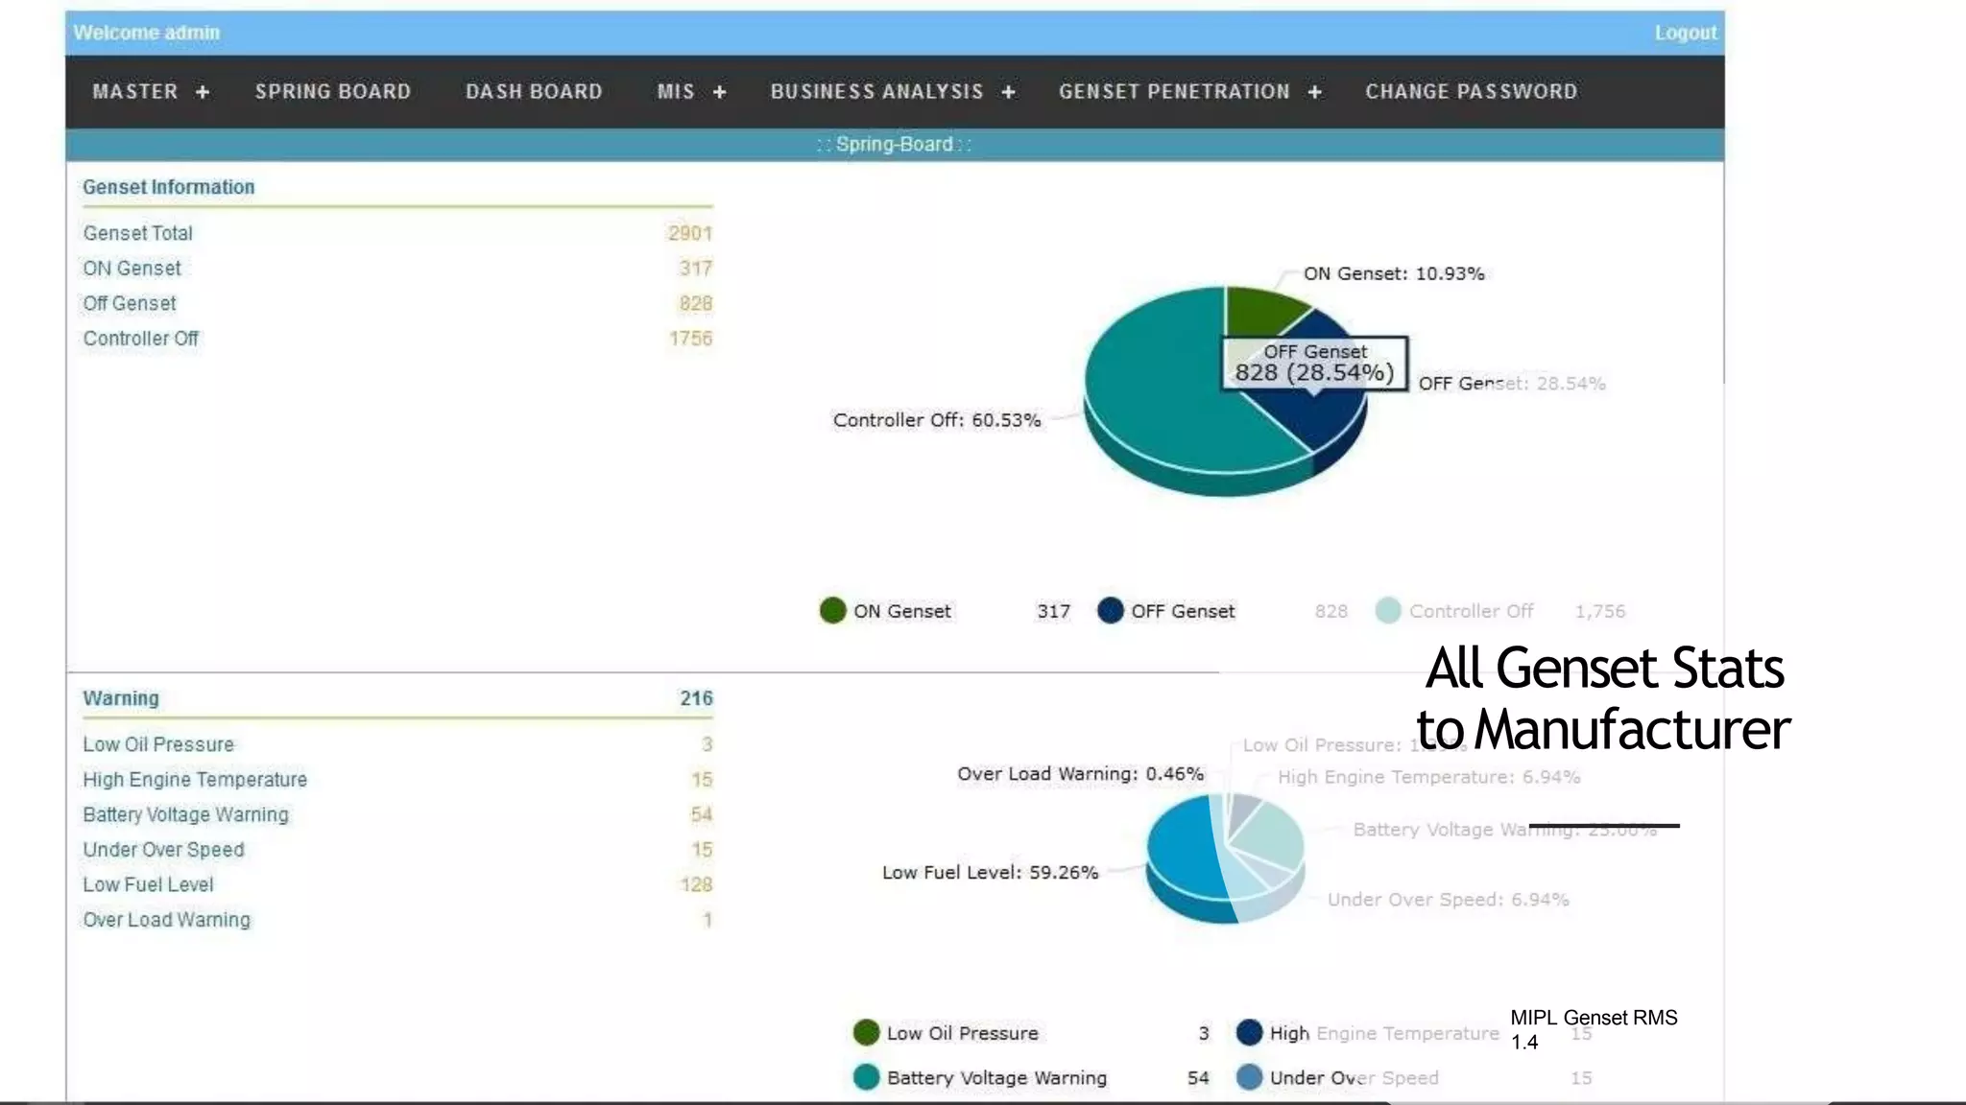Click the Low Fuel Level count 128
Screen dimensions: 1966x1105
pos(696,884)
